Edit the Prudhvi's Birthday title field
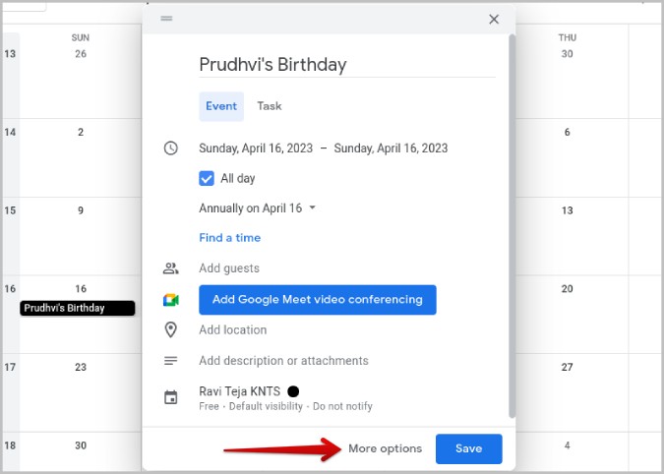 [347, 65]
